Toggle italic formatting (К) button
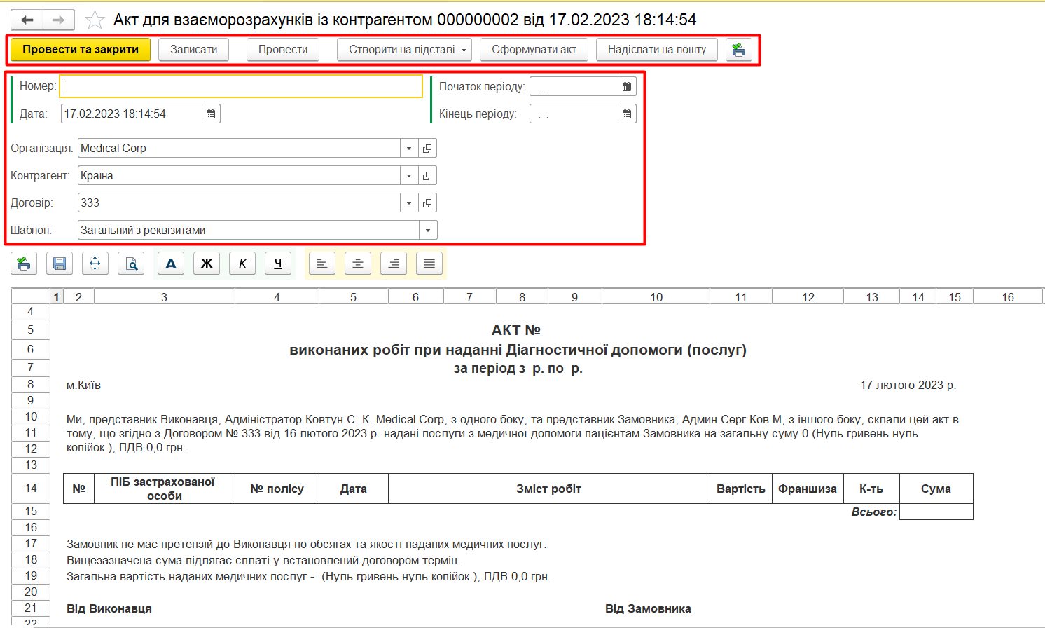The width and height of the screenshot is (1045, 628). 242,264
